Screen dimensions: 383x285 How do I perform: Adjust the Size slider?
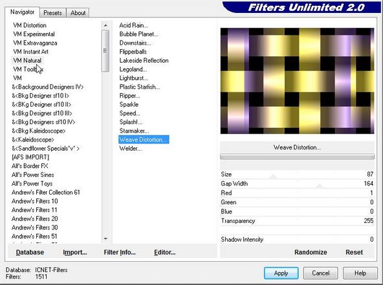click(x=297, y=174)
